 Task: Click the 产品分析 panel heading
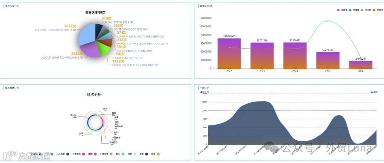coord(204,88)
